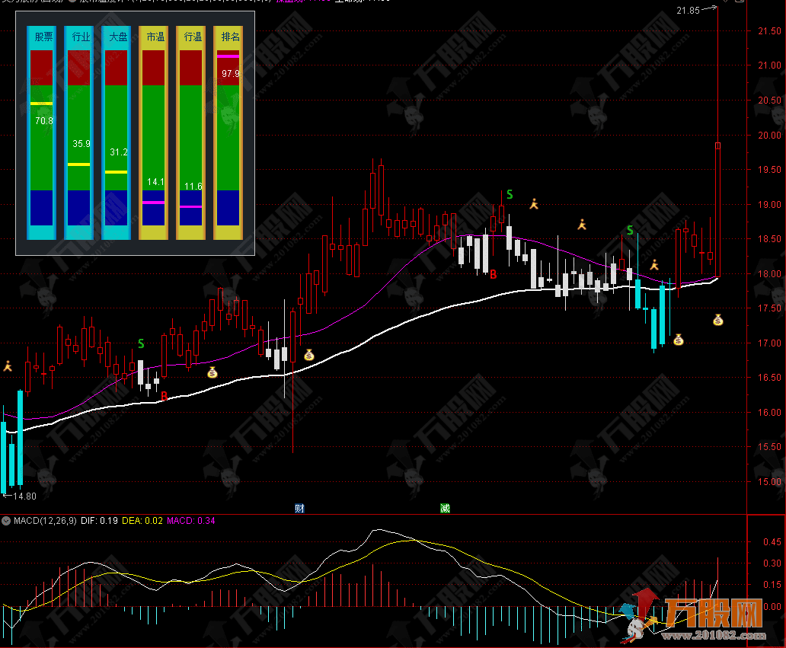The image size is (786, 648).
Task: Click the leftmost money bag signal icon
Action: coord(212,372)
